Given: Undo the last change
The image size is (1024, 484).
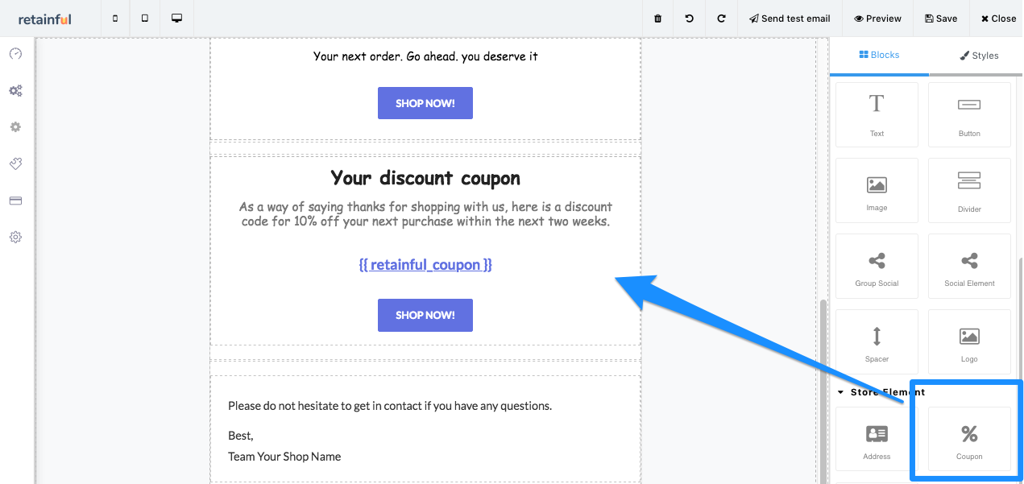Looking at the screenshot, I should [x=689, y=18].
